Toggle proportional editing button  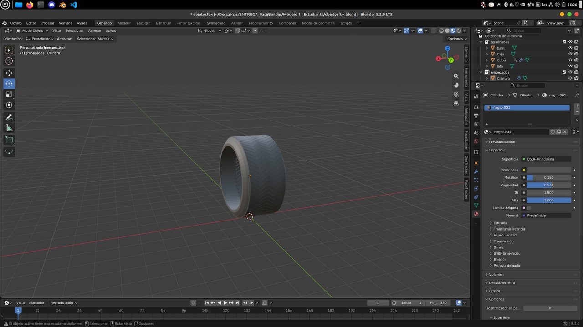pyautogui.click(x=255, y=30)
